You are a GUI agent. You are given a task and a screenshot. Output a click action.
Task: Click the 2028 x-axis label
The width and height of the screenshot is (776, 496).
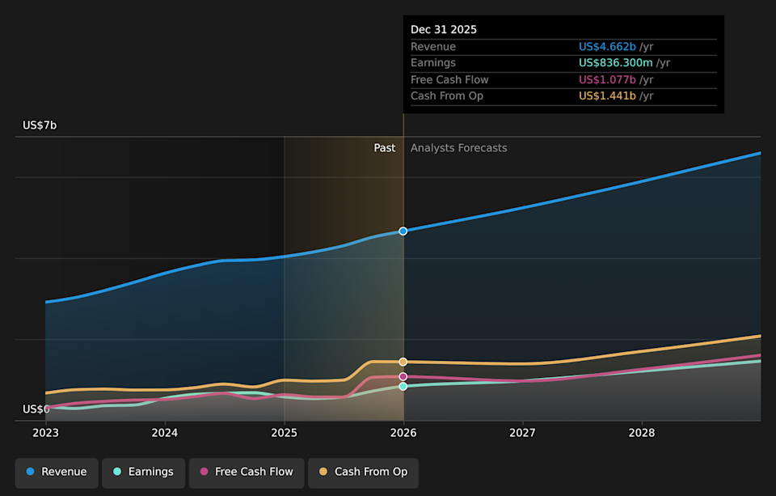coord(642,433)
